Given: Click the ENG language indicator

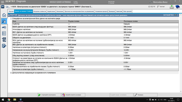Looking at the screenshot, I should coord(165,100).
